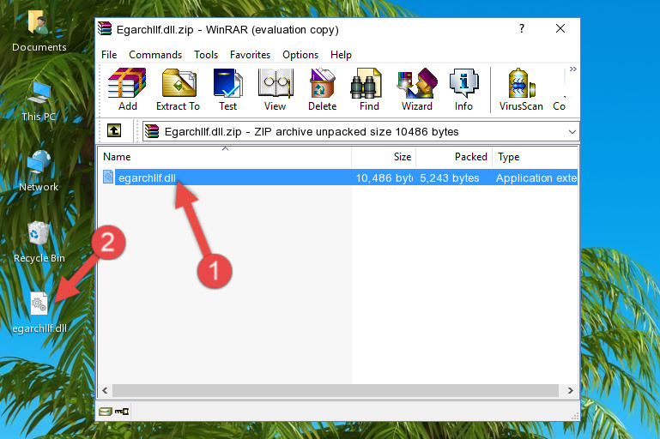Select the Network desktop icon
The image size is (660, 439).
coord(39,171)
